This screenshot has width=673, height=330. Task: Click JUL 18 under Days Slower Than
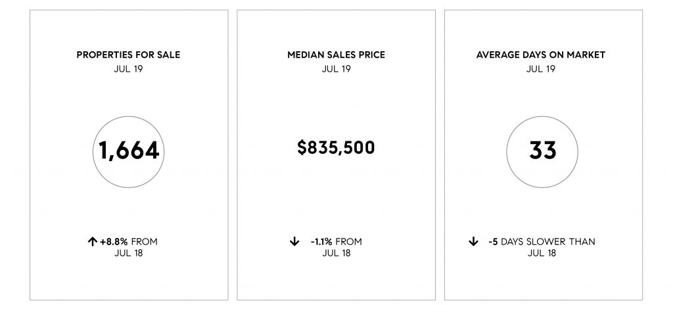(x=542, y=253)
